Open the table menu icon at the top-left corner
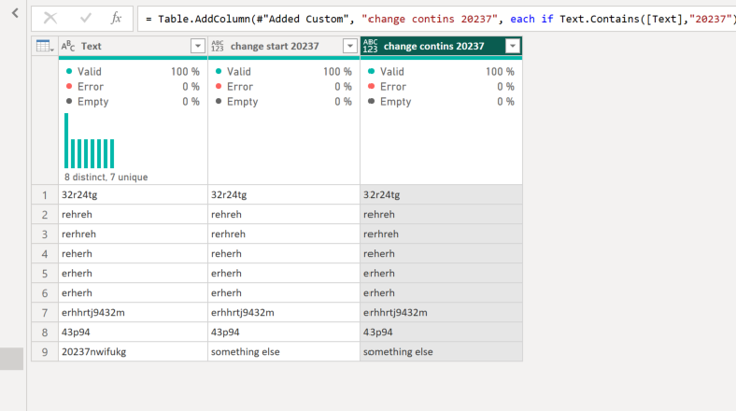The width and height of the screenshot is (736, 411). click(45, 46)
